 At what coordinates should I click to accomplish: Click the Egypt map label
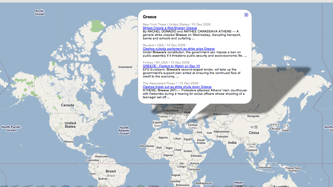[x=188, y=139]
